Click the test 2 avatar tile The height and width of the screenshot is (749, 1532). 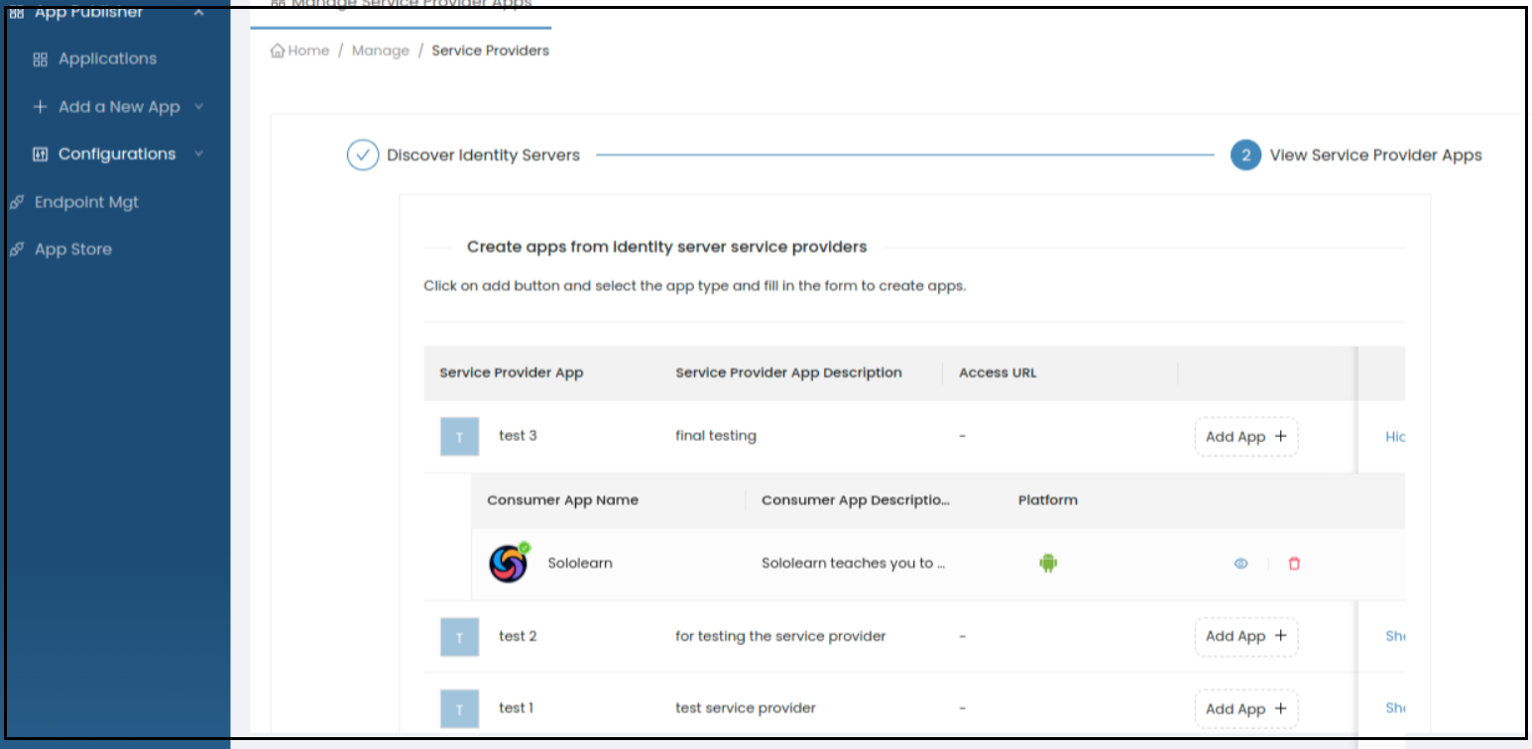[x=459, y=637]
